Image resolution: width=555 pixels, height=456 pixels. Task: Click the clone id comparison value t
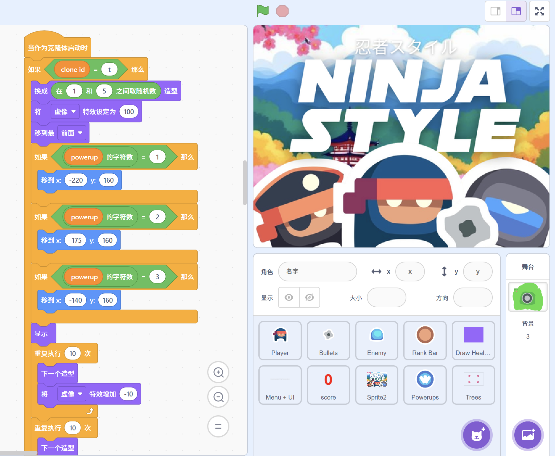click(109, 70)
